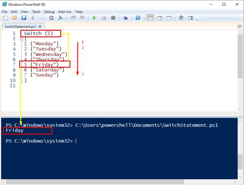Click the console scroll-right arrow
The height and width of the screenshot is (185, 244).
[x=235, y=182]
